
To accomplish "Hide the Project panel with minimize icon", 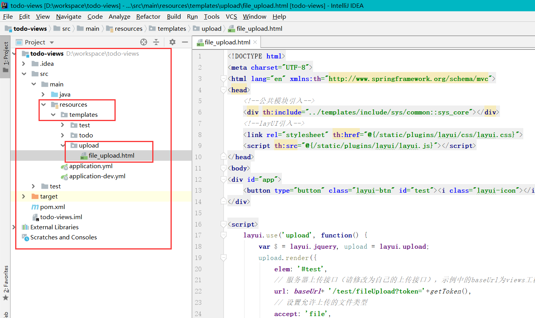I will click(185, 42).
